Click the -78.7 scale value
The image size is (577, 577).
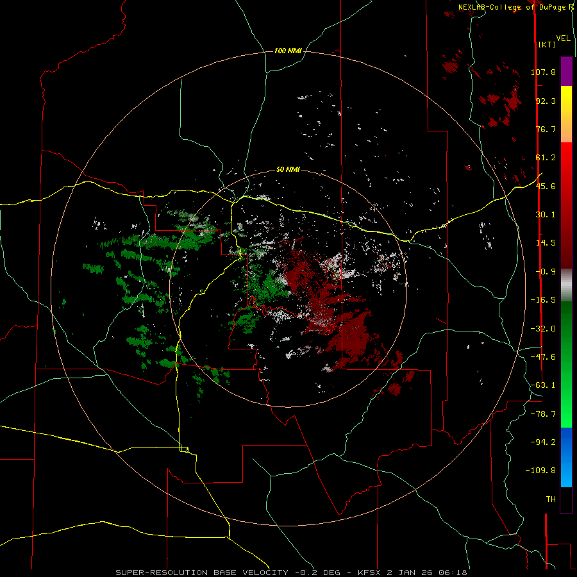point(543,414)
